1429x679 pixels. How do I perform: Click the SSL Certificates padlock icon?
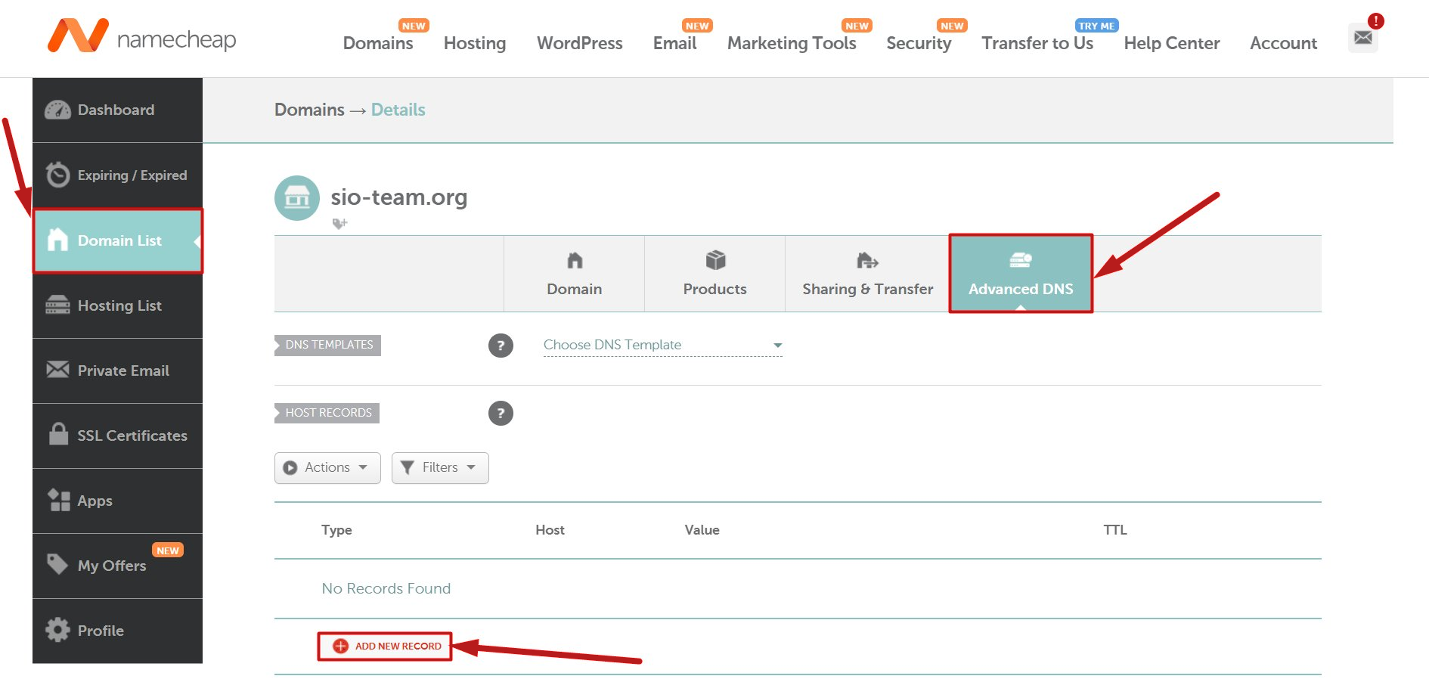[58, 434]
